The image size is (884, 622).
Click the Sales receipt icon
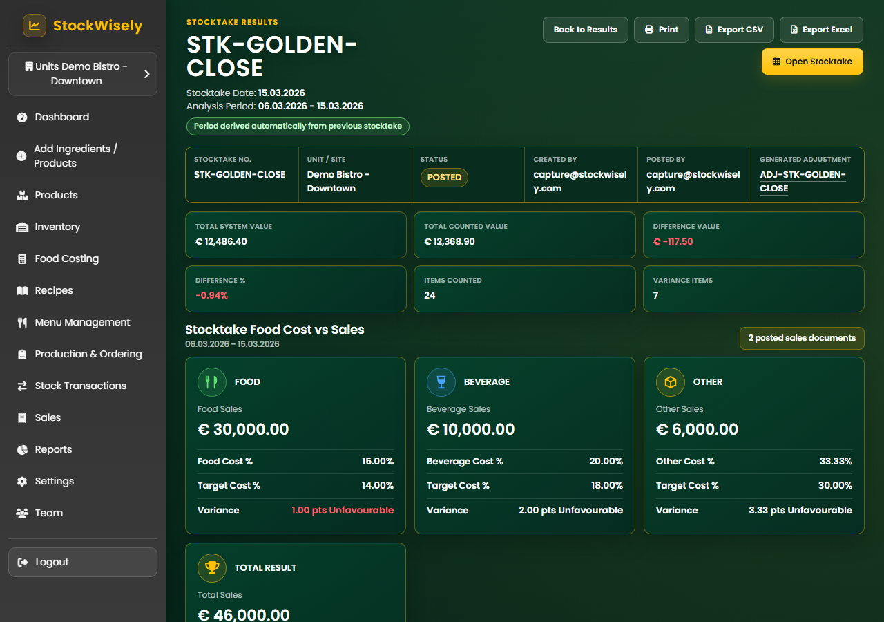22,418
